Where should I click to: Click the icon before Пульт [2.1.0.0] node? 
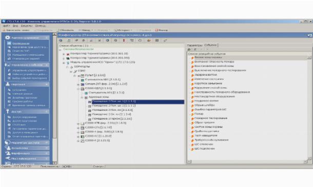click(x=83, y=75)
